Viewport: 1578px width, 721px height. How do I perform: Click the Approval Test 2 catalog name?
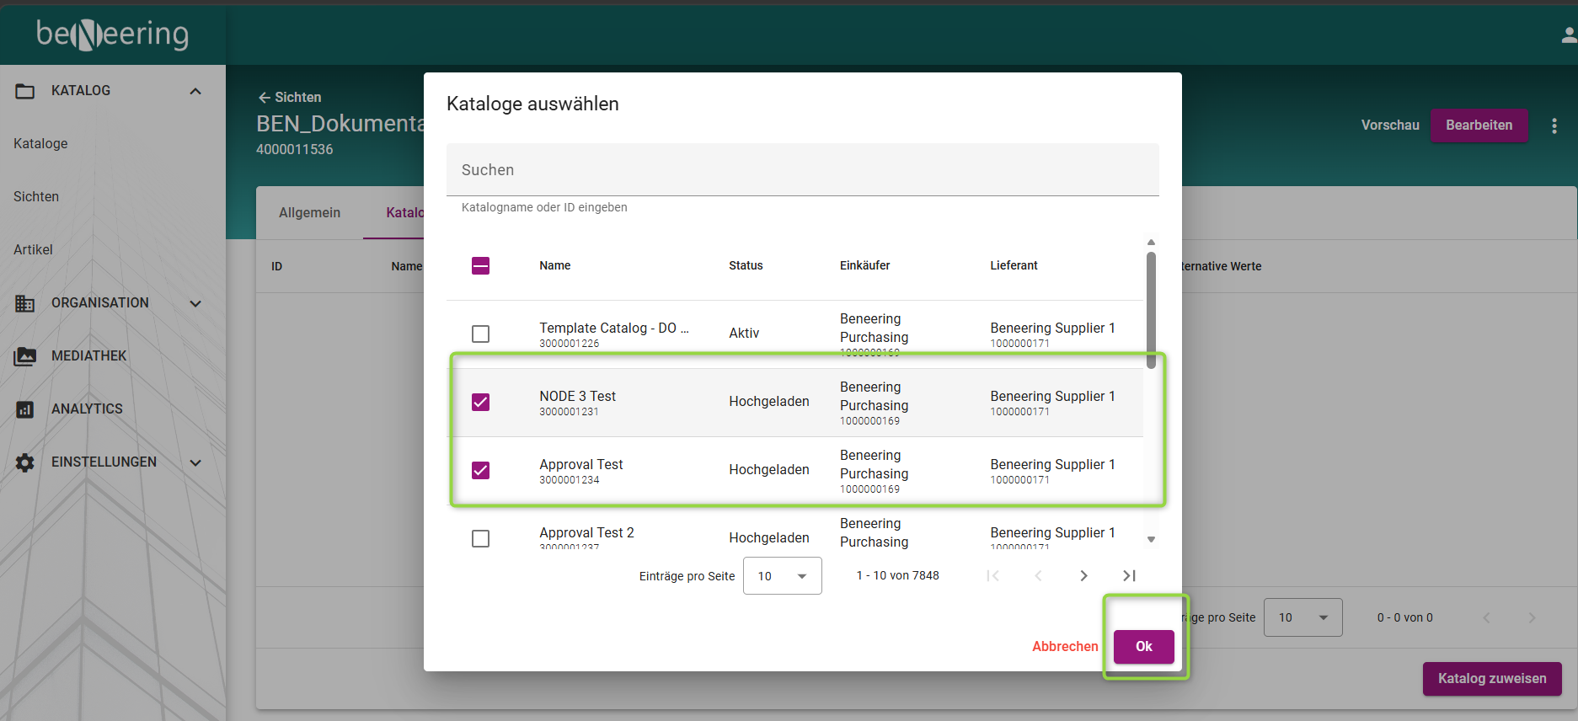point(586,533)
